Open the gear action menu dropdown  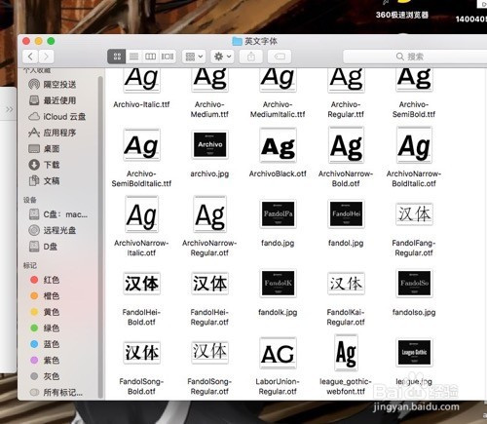222,57
